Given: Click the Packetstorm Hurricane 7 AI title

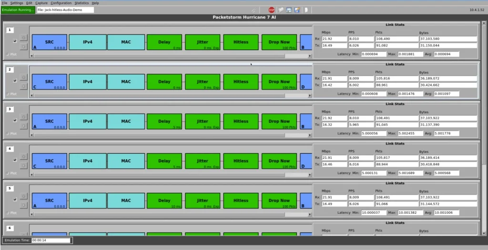Looking at the screenshot, I should coord(244,18).
